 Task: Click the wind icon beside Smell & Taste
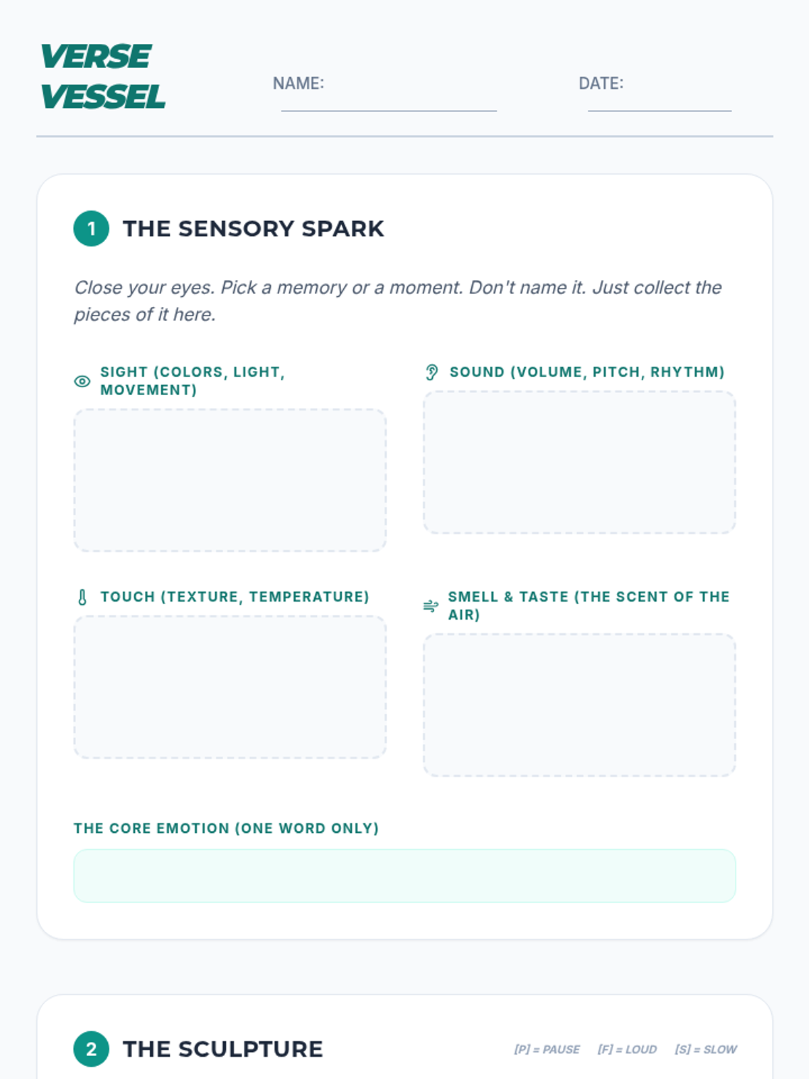click(x=431, y=606)
